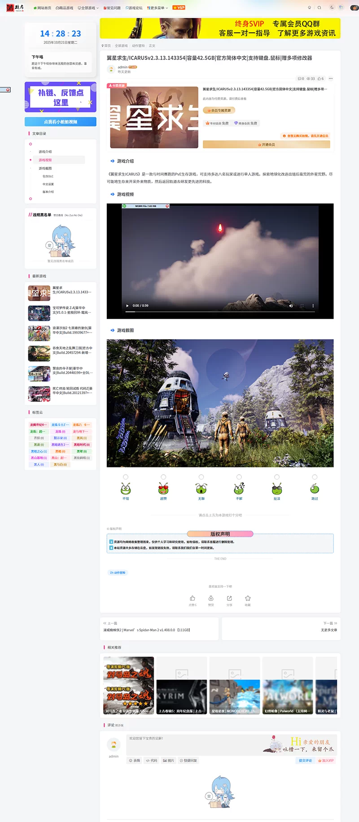
Task: Click the 提交评论 submit comment button
Action: tap(305, 760)
